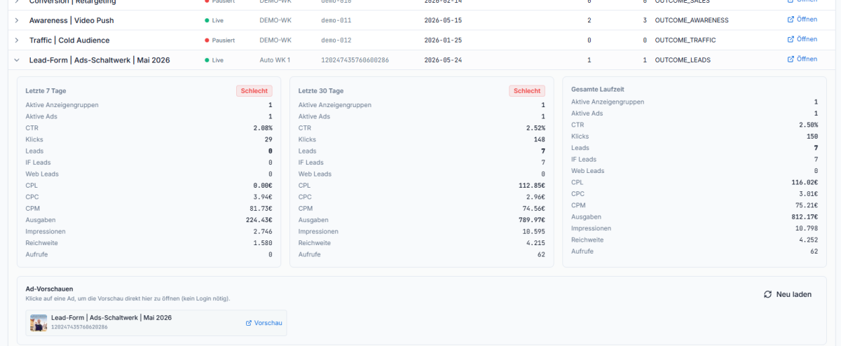Open Lead-Form campaign row via Öffnen link
This screenshot has height=346, width=841.
click(x=802, y=59)
